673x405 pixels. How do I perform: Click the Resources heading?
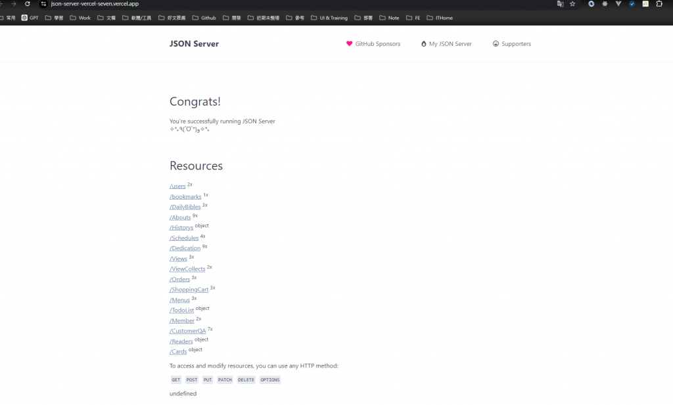(196, 166)
